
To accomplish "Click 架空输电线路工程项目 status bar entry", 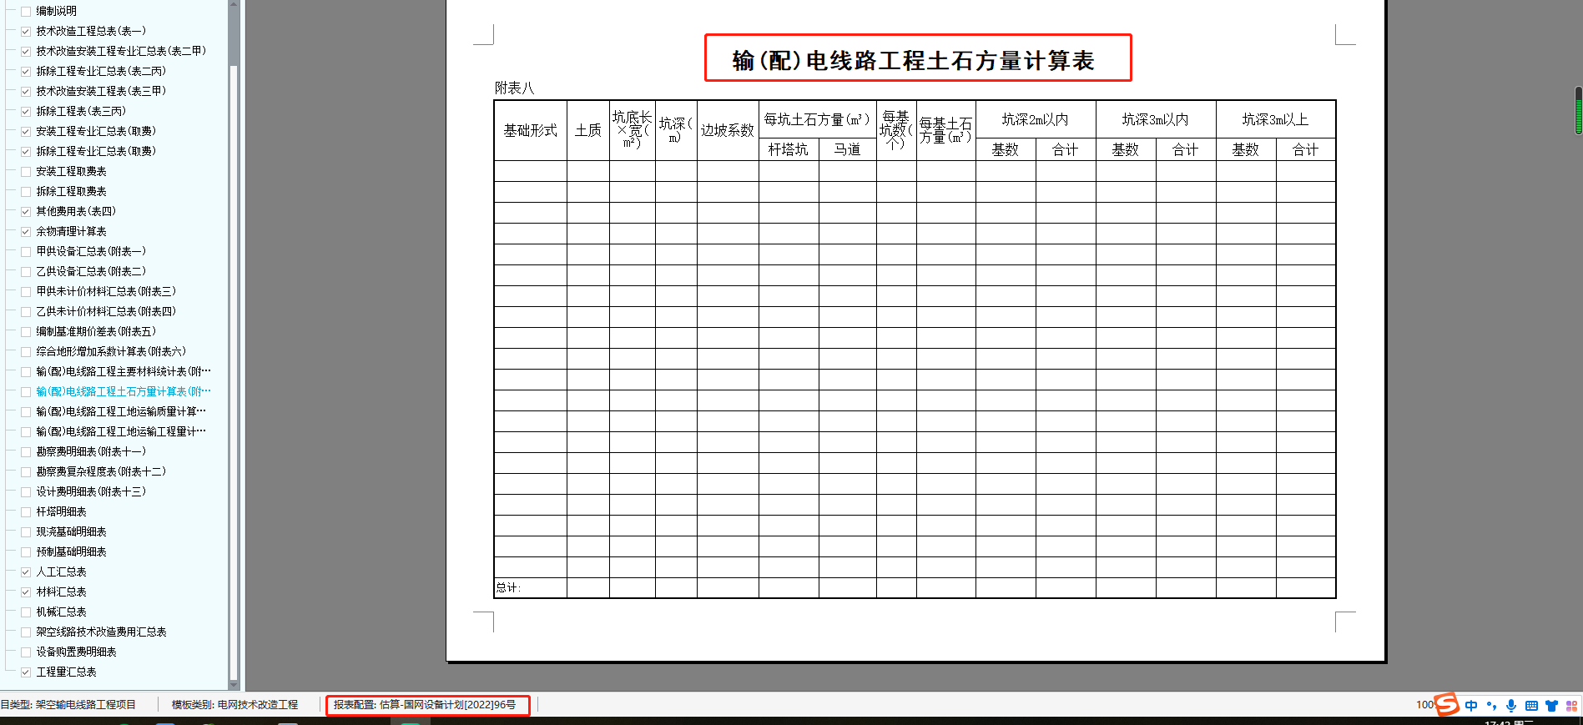I will point(85,705).
